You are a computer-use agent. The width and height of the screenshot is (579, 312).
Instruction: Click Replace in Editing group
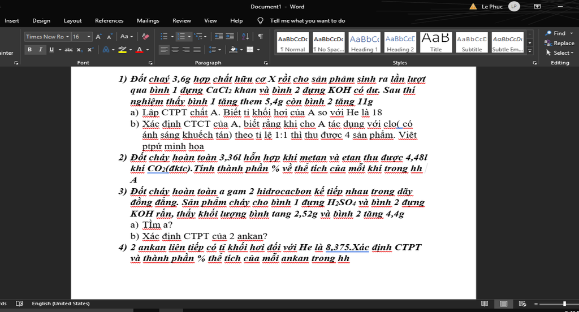[559, 43]
